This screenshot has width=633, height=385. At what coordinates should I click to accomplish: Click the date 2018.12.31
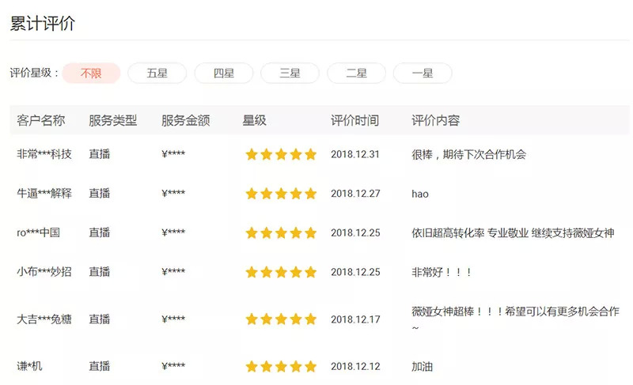click(355, 154)
